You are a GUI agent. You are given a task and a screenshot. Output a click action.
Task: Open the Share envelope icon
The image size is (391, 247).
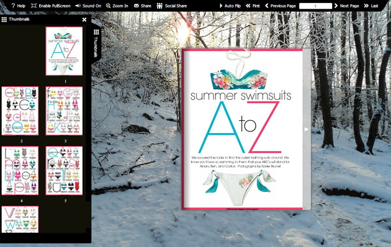tap(136, 6)
